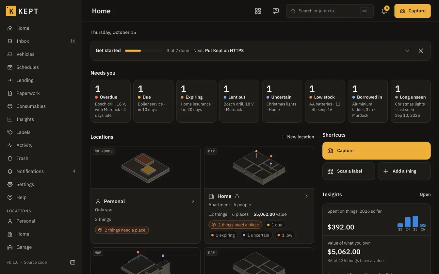Open the Expiring Home insurance card

[x=196, y=101]
